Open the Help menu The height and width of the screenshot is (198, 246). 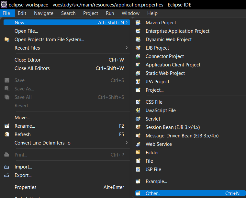coord(152,13)
